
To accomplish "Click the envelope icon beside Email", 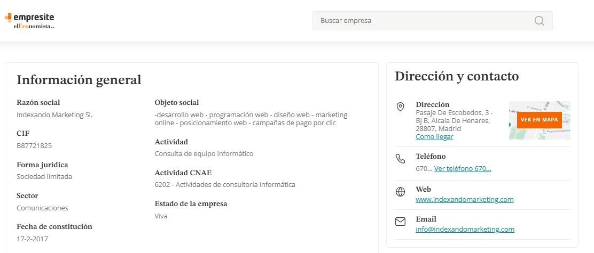I will [x=400, y=222].
